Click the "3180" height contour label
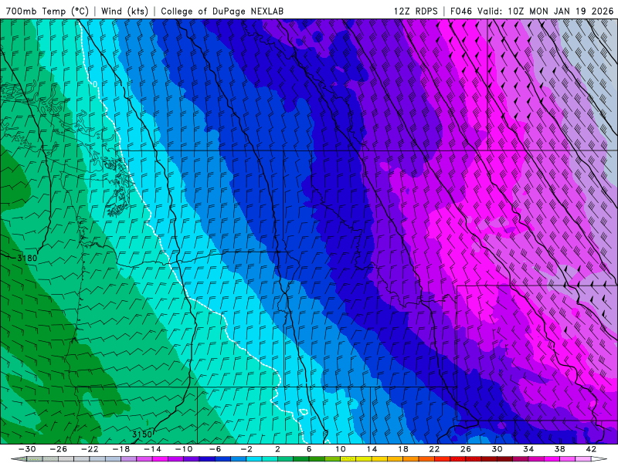The width and height of the screenshot is (618, 463). (27, 259)
